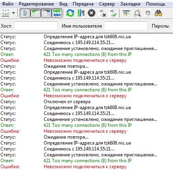Focus the Хост input field
This screenshot has width=173, height=178.
(36, 26)
